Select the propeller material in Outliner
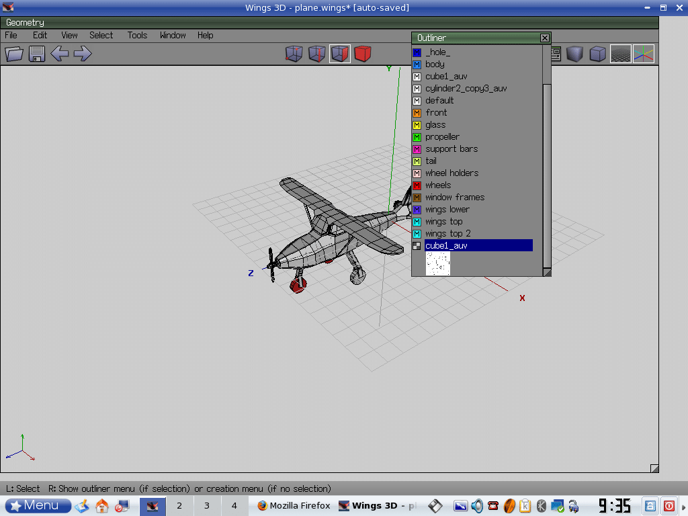The width and height of the screenshot is (688, 516). tap(442, 137)
